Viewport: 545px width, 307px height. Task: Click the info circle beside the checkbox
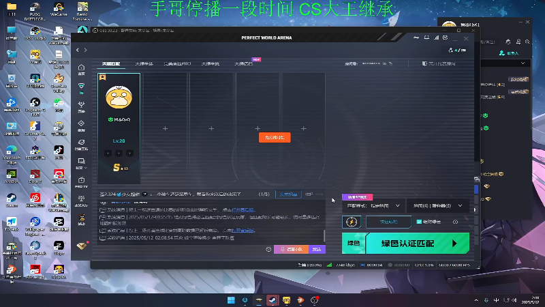tap(455, 222)
